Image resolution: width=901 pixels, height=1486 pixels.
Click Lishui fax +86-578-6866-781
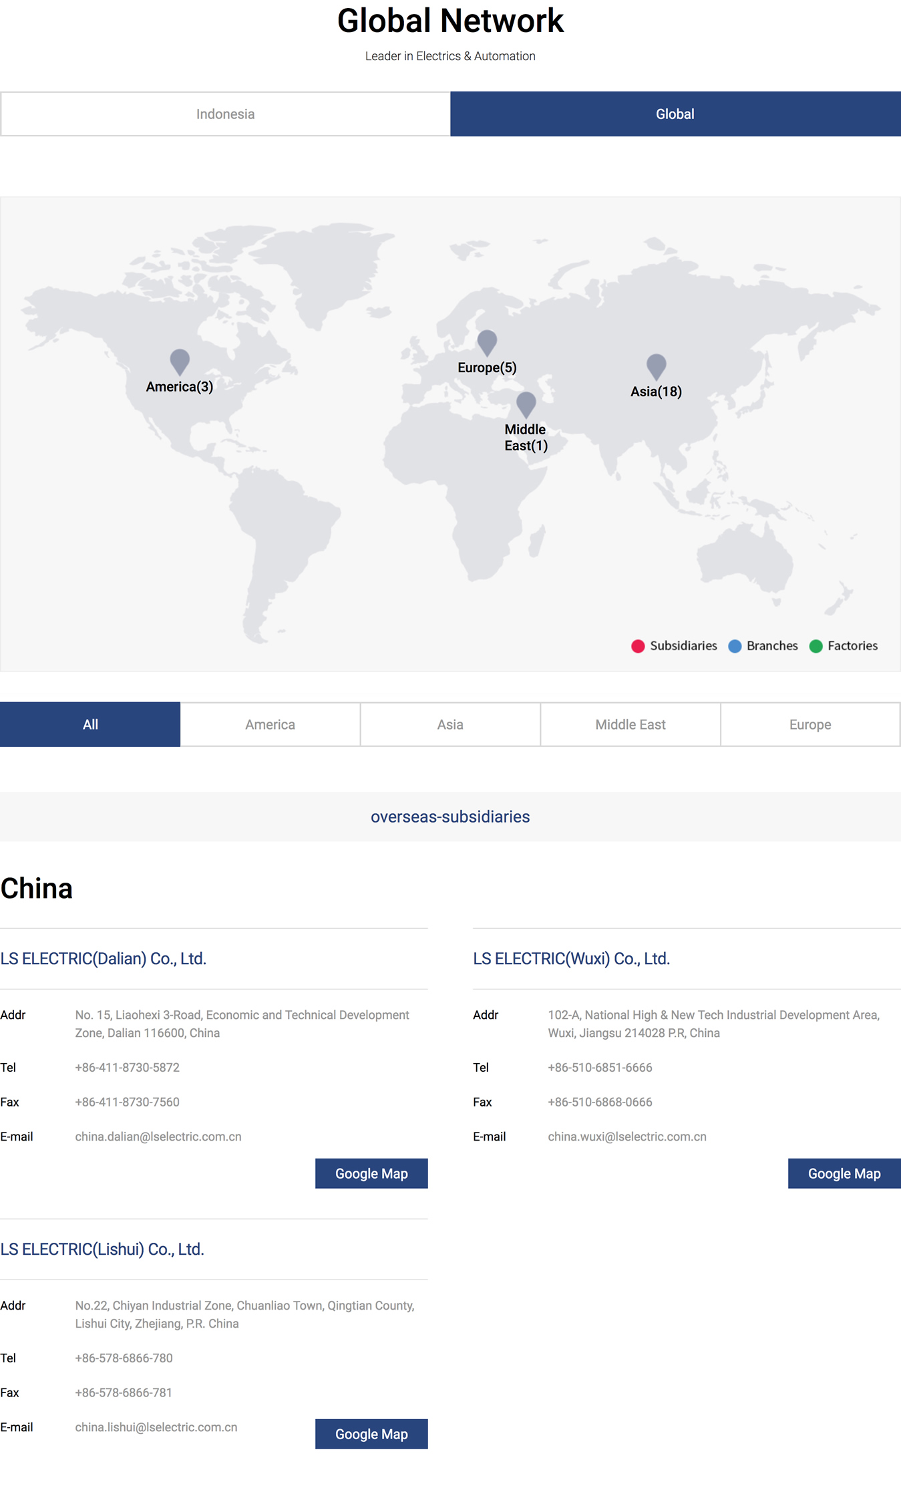tap(124, 1393)
